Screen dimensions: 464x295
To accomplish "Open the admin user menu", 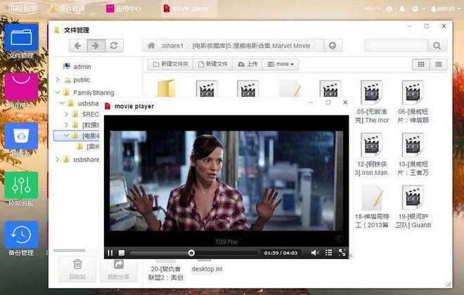I will 442,8.
